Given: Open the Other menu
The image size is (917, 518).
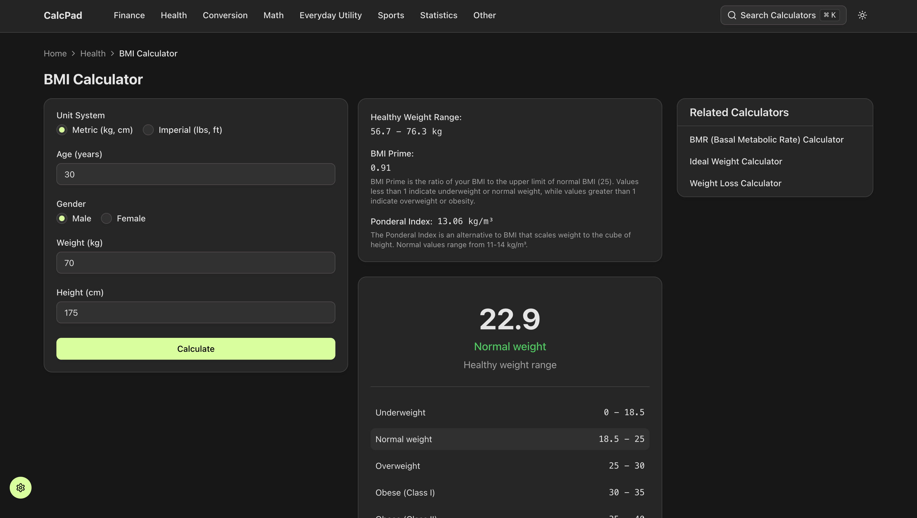Looking at the screenshot, I should tap(484, 15).
